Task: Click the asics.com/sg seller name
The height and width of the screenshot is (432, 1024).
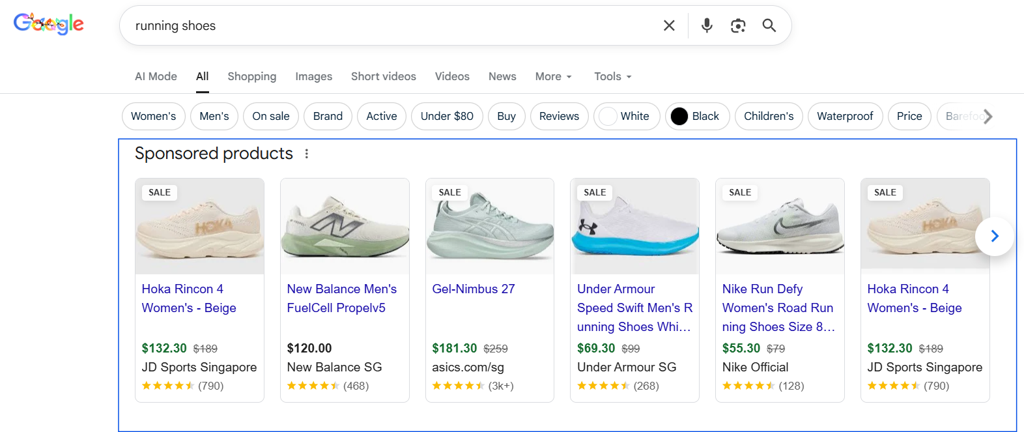Action: (468, 367)
